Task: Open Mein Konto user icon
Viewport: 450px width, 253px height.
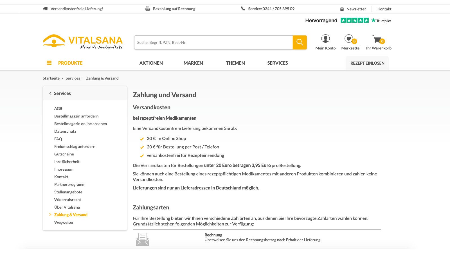Action: click(x=325, y=39)
